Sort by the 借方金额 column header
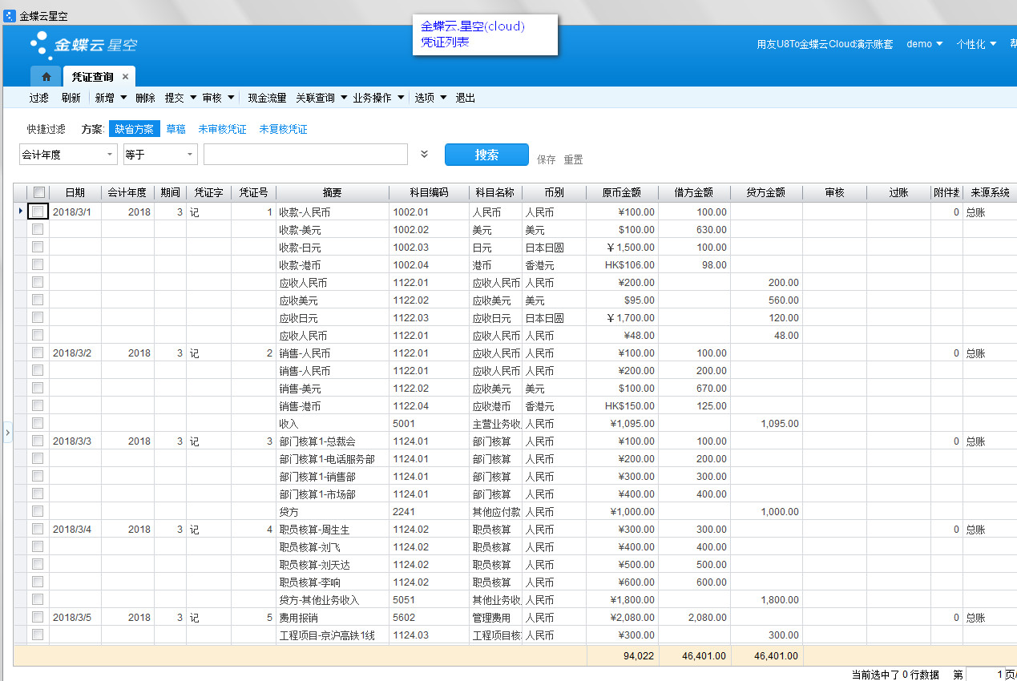 [x=694, y=192]
